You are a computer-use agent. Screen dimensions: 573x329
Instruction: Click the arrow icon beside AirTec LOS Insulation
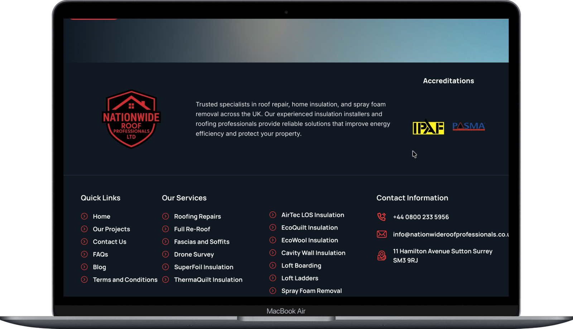click(273, 215)
